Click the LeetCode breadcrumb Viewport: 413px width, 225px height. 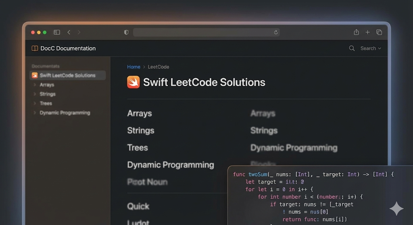[159, 67]
